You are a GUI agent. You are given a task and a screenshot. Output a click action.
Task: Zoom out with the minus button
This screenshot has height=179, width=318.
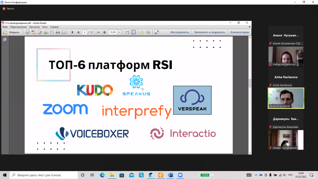[98, 32]
